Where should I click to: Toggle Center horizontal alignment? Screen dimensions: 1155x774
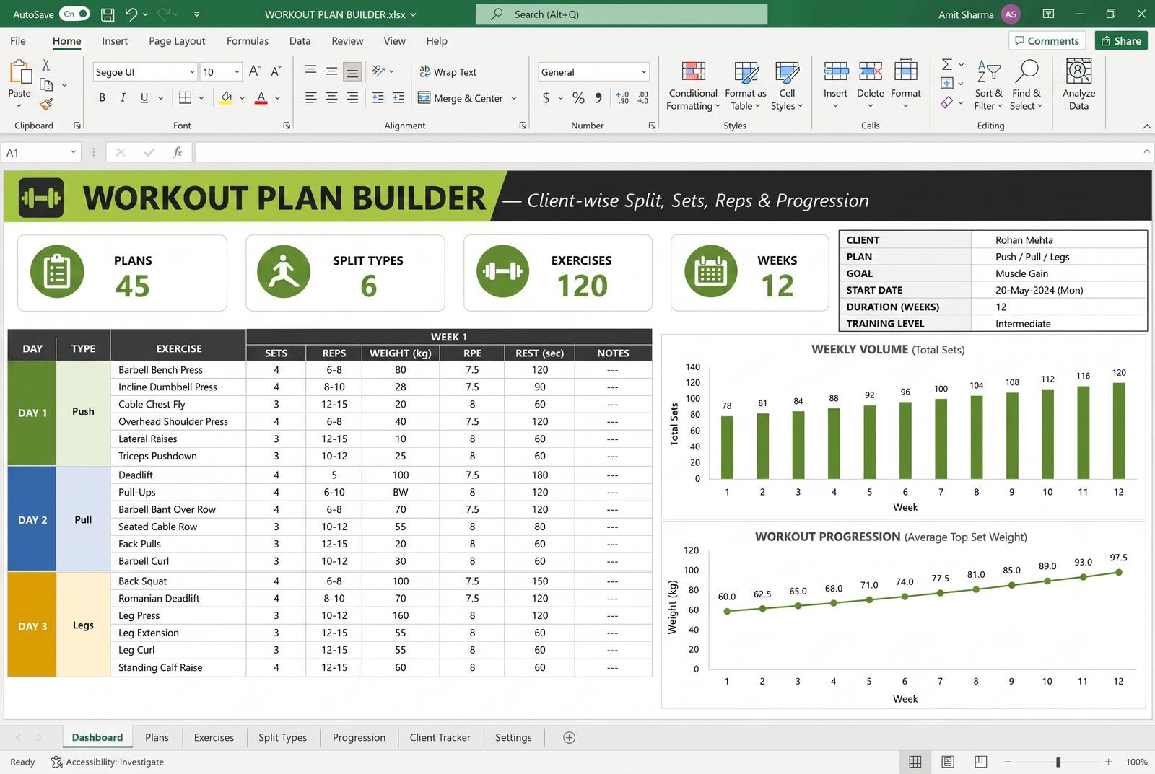331,97
